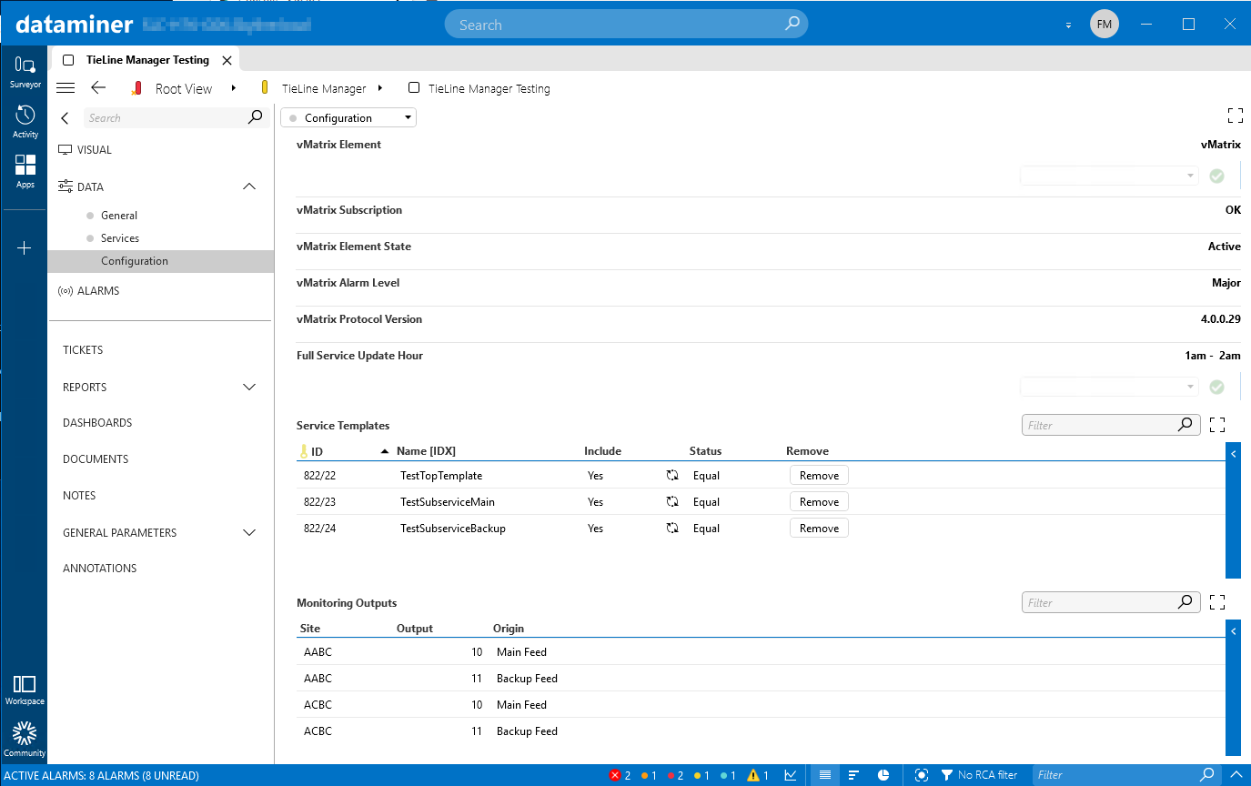Open arrow after Root View breadcrumb

(x=234, y=88)
